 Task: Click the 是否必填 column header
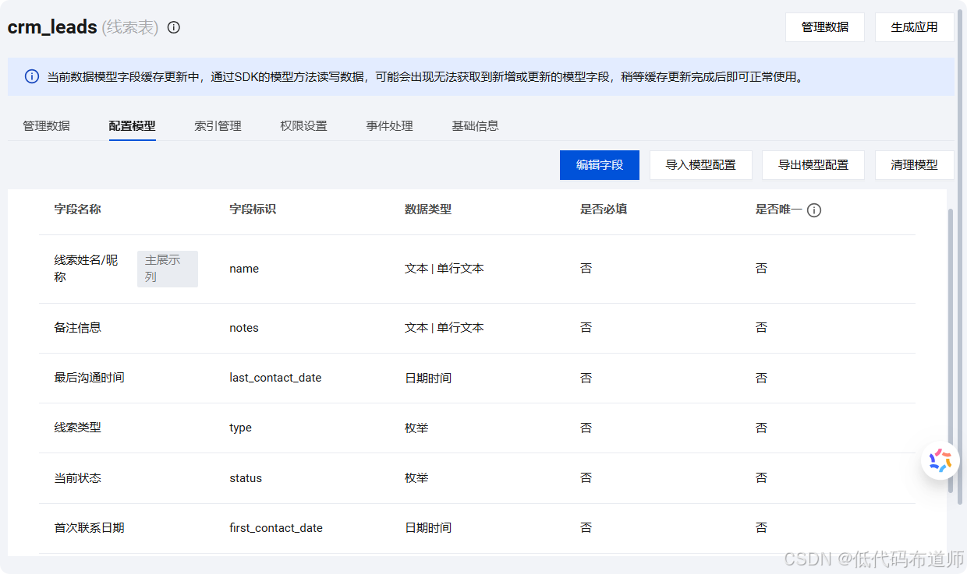(604, 210)
